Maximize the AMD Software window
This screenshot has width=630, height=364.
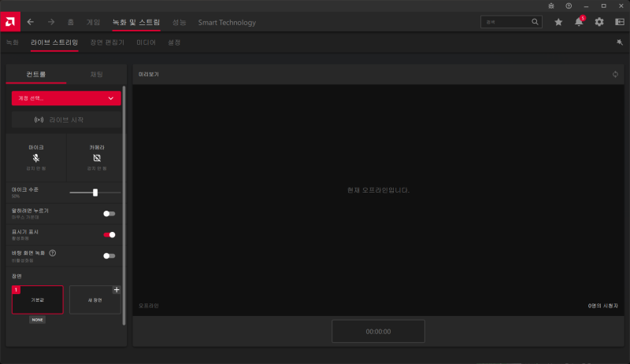(603, 6)
